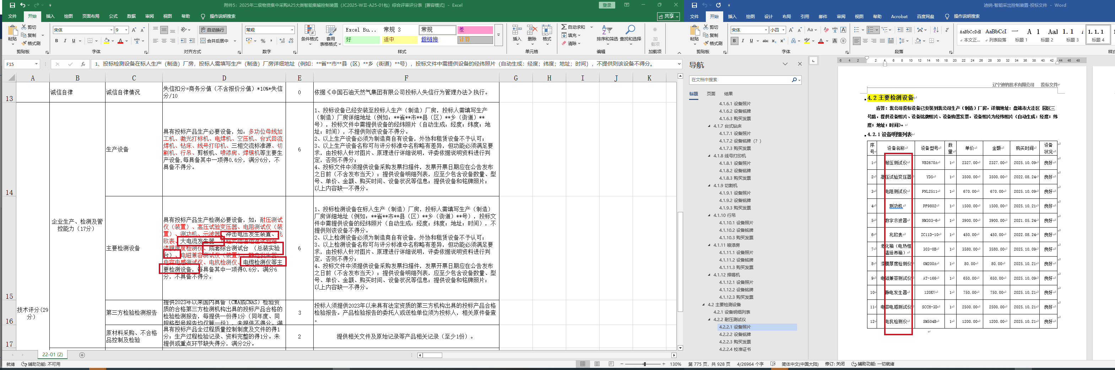Click Excel's yellow fill color button

tap(107, 41)
